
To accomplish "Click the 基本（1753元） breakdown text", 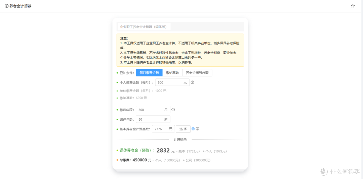I will point(189,151).
